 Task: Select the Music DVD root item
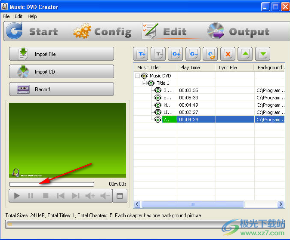click(160, 76)
